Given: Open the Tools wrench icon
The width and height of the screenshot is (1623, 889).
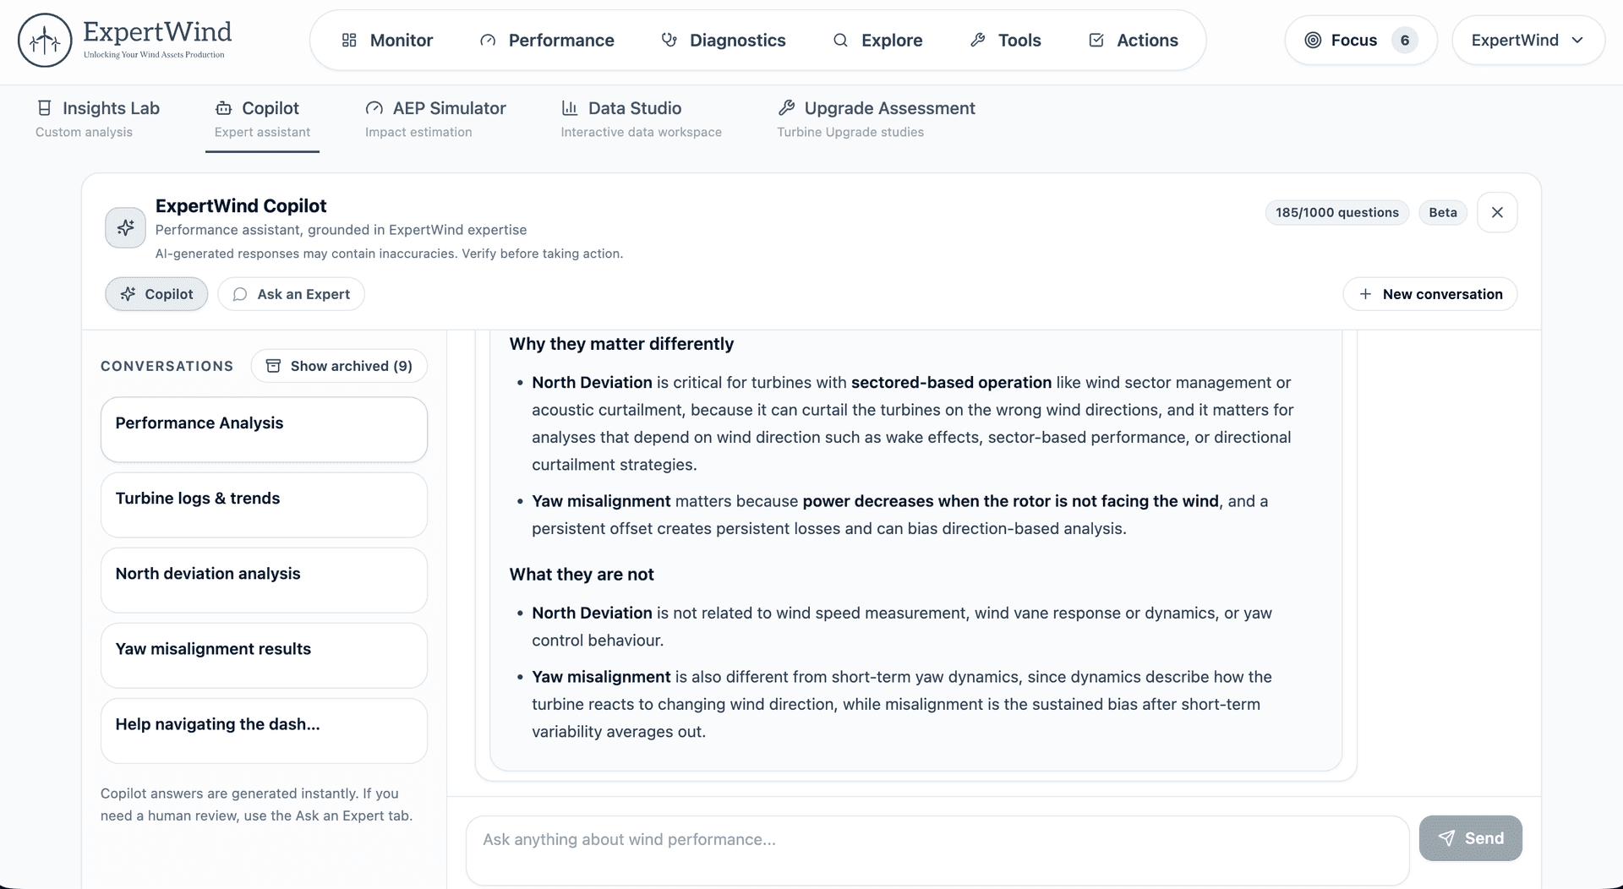Looking at the screenshot, I should click(x=978, y=39).
